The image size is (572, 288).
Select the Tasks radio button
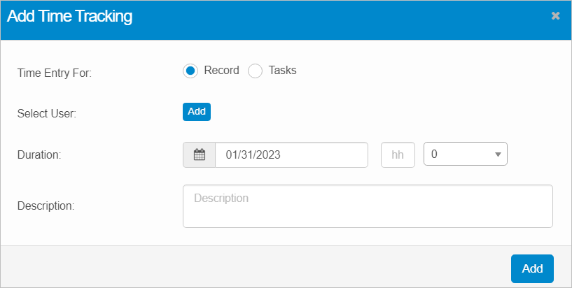click(x=256, y=71)
